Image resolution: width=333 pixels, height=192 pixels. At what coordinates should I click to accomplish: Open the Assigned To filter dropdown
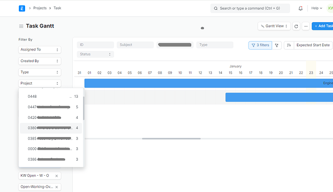point(40,50)
